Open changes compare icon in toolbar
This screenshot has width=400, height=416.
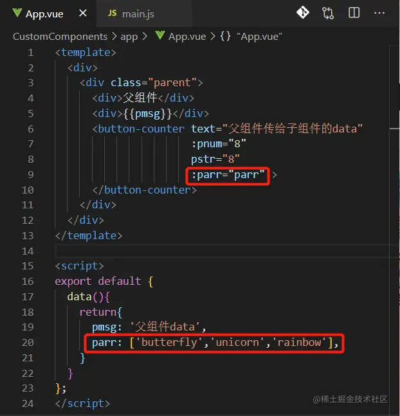click(x=328, y=13)
